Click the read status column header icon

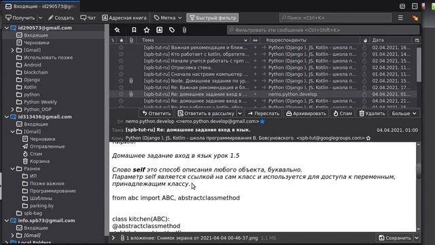pyautogui.click(x=255, y=40)
